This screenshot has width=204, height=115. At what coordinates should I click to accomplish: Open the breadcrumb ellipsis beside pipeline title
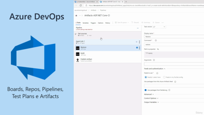pyautogui.click(x=80, y=16)
